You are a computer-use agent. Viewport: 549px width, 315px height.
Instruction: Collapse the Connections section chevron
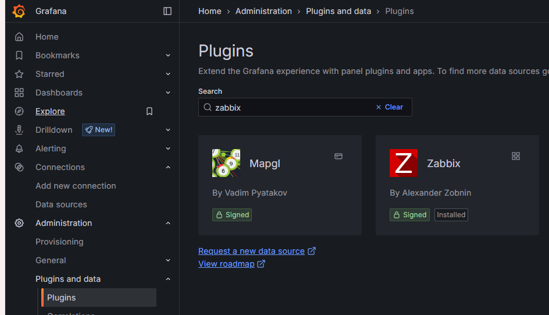pyautogui.click(x=168, y=167)
